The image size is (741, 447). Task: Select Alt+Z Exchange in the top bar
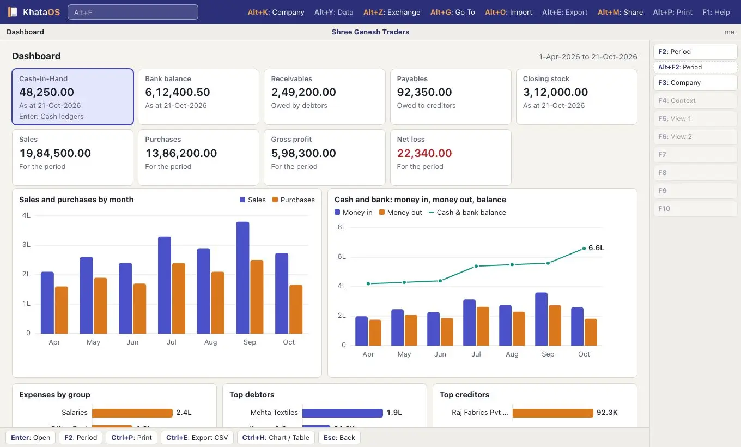(392, 12)
